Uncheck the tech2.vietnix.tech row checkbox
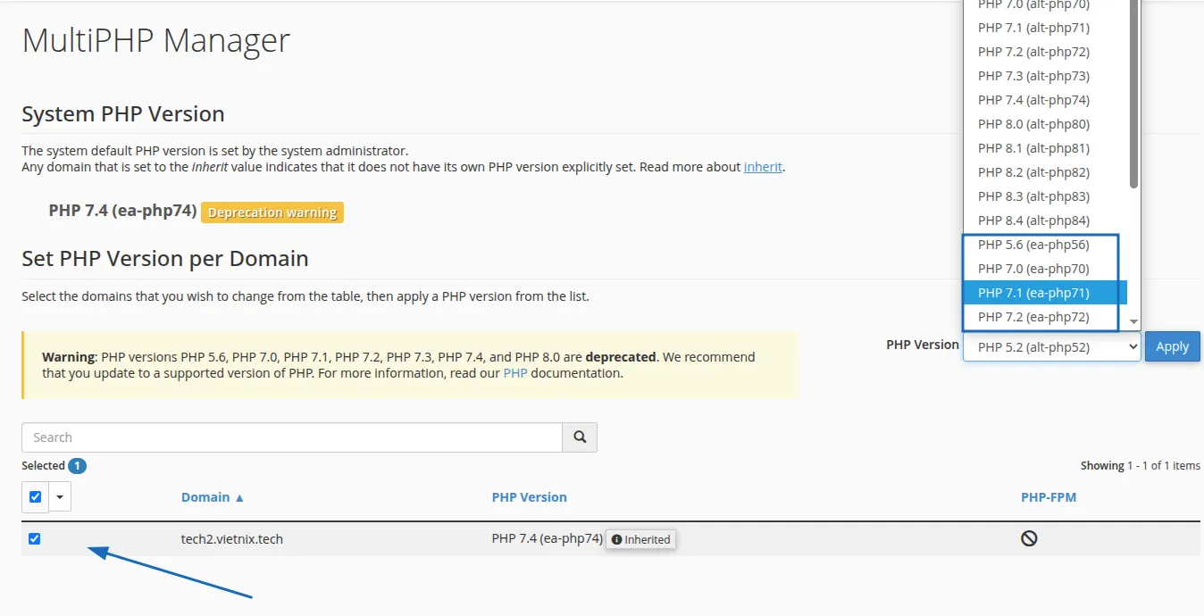1204x616 pixels. (34, 538)
